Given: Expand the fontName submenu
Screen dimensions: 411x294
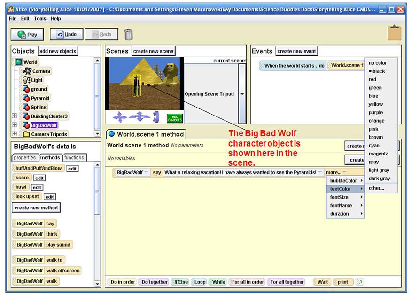Looking at the screenshot, I should (346, 205).
